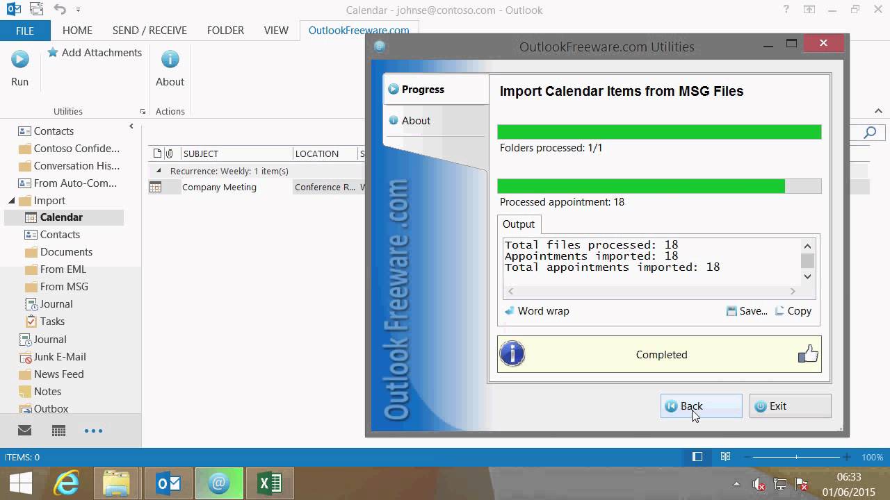Open Ribbon Display Options icon
Screen dimensions: 890x500
809,10
